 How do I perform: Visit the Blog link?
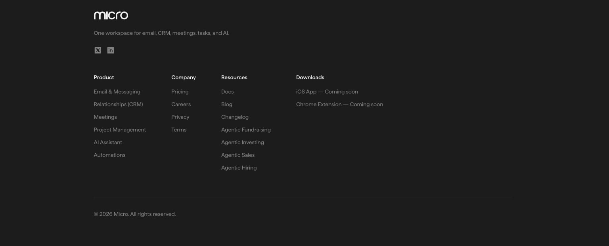tap(227, 104)
